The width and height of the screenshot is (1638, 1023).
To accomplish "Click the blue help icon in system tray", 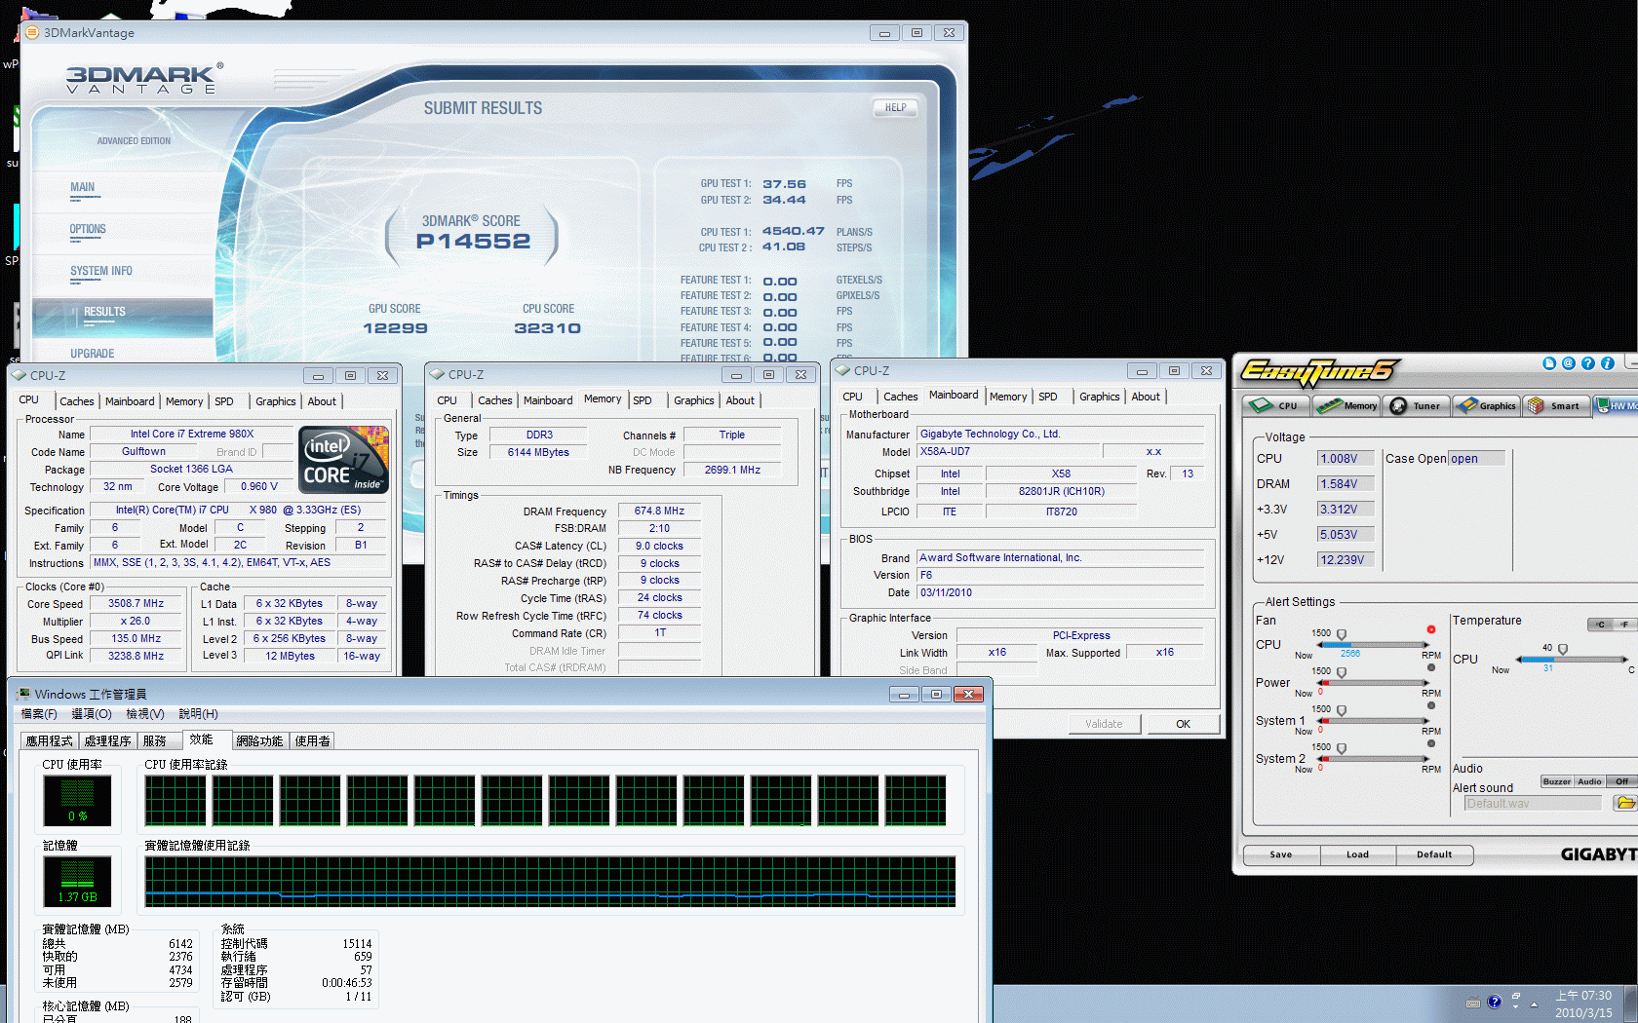I will (1495, 1003).
